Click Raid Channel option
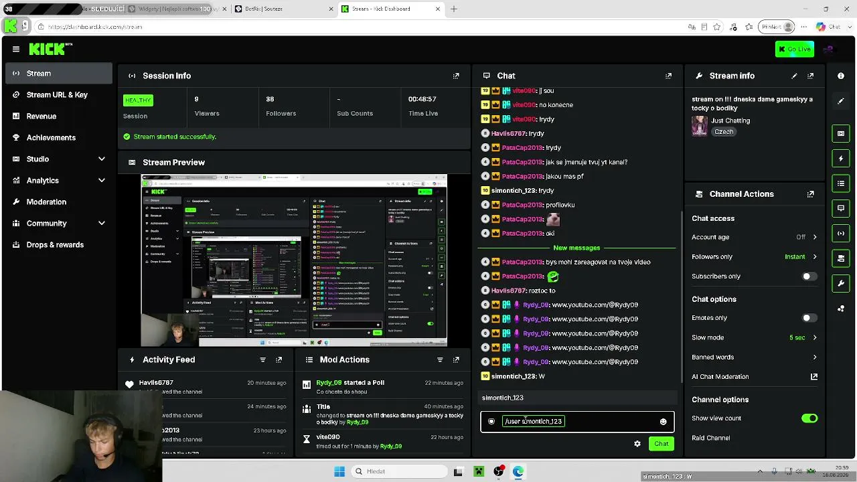The image size is (857, 482). pyautogui.click(x=710, y=438)
